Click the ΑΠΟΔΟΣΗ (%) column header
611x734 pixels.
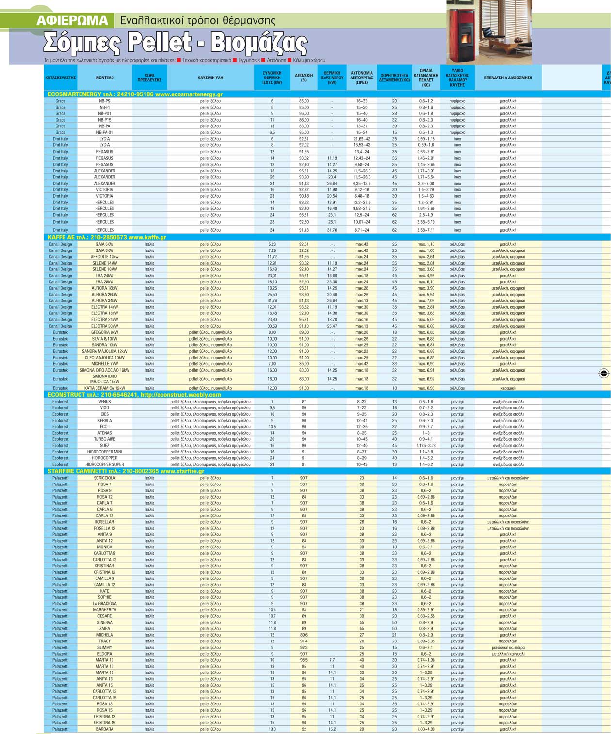click(304, 78)
